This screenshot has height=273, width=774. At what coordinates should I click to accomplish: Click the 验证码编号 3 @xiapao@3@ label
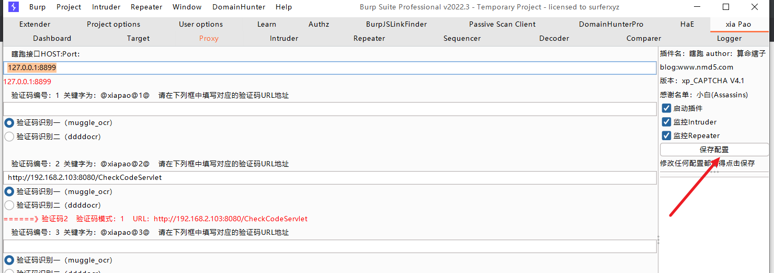150,232
